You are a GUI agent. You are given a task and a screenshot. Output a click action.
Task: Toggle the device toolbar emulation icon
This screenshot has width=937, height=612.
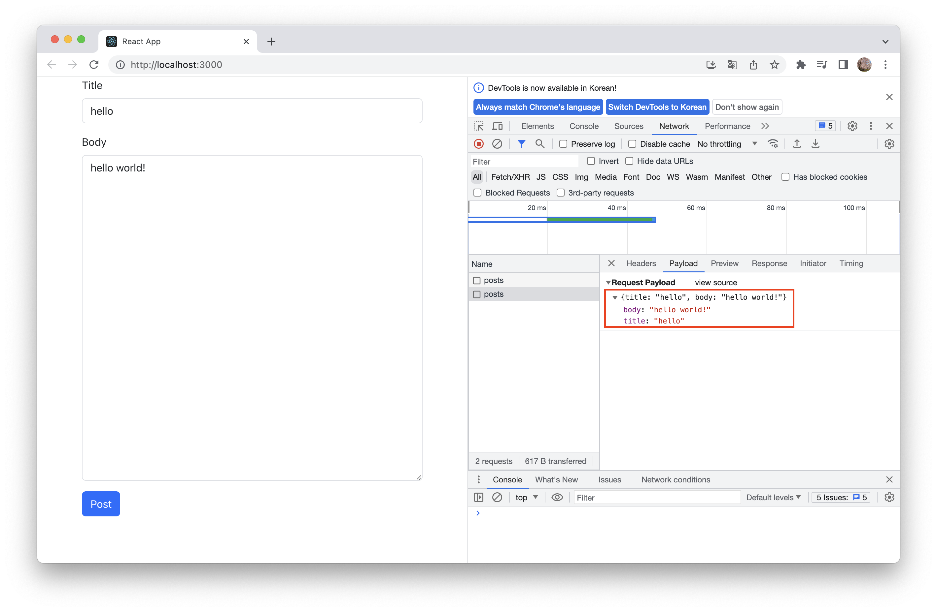coord(497,126)
